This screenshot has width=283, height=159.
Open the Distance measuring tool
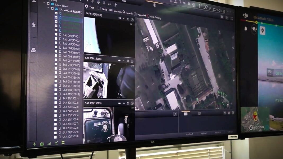[x=116, y=11]
